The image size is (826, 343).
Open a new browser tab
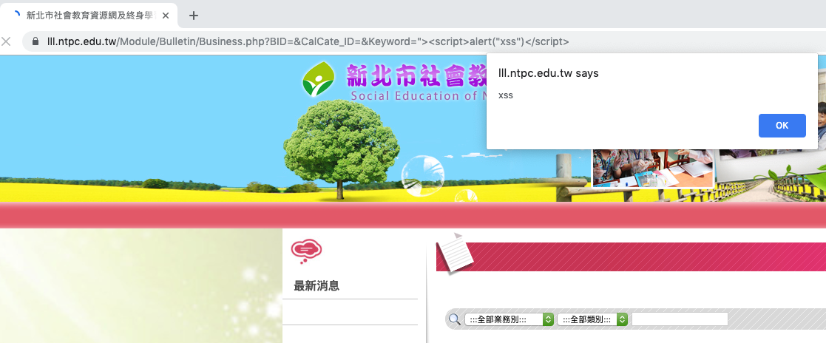193,16
